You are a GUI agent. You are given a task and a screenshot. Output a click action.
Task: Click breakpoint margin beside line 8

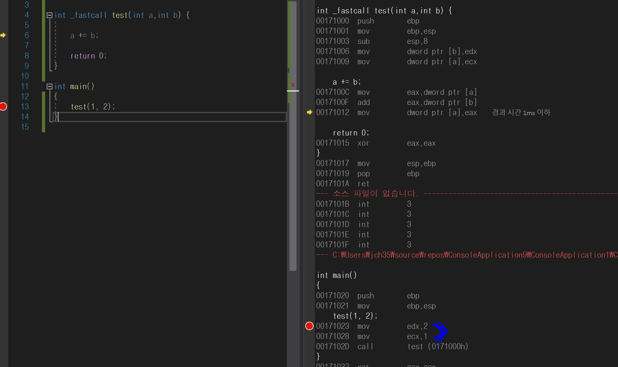[3, 56]
